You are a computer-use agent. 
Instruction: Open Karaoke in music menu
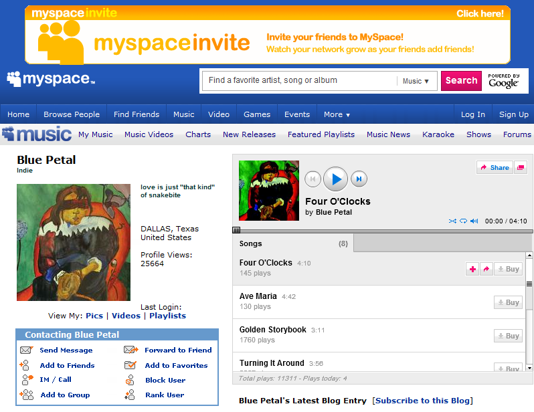click(438, 134)
